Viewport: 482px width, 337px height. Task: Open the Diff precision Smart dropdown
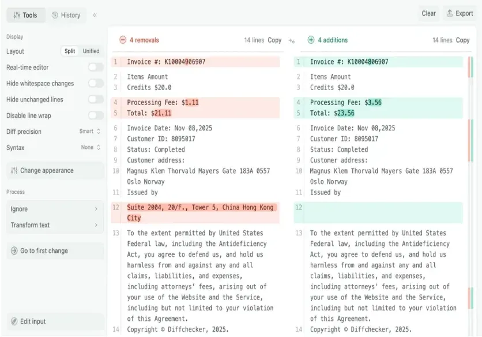pyautogui.click(x=90, y=132)
